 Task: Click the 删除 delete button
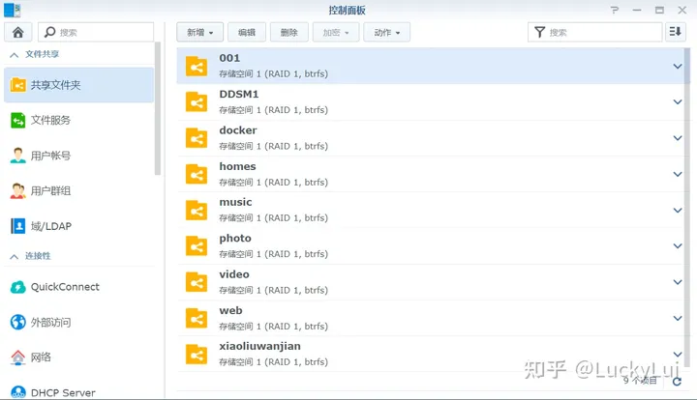click(288, 32)
